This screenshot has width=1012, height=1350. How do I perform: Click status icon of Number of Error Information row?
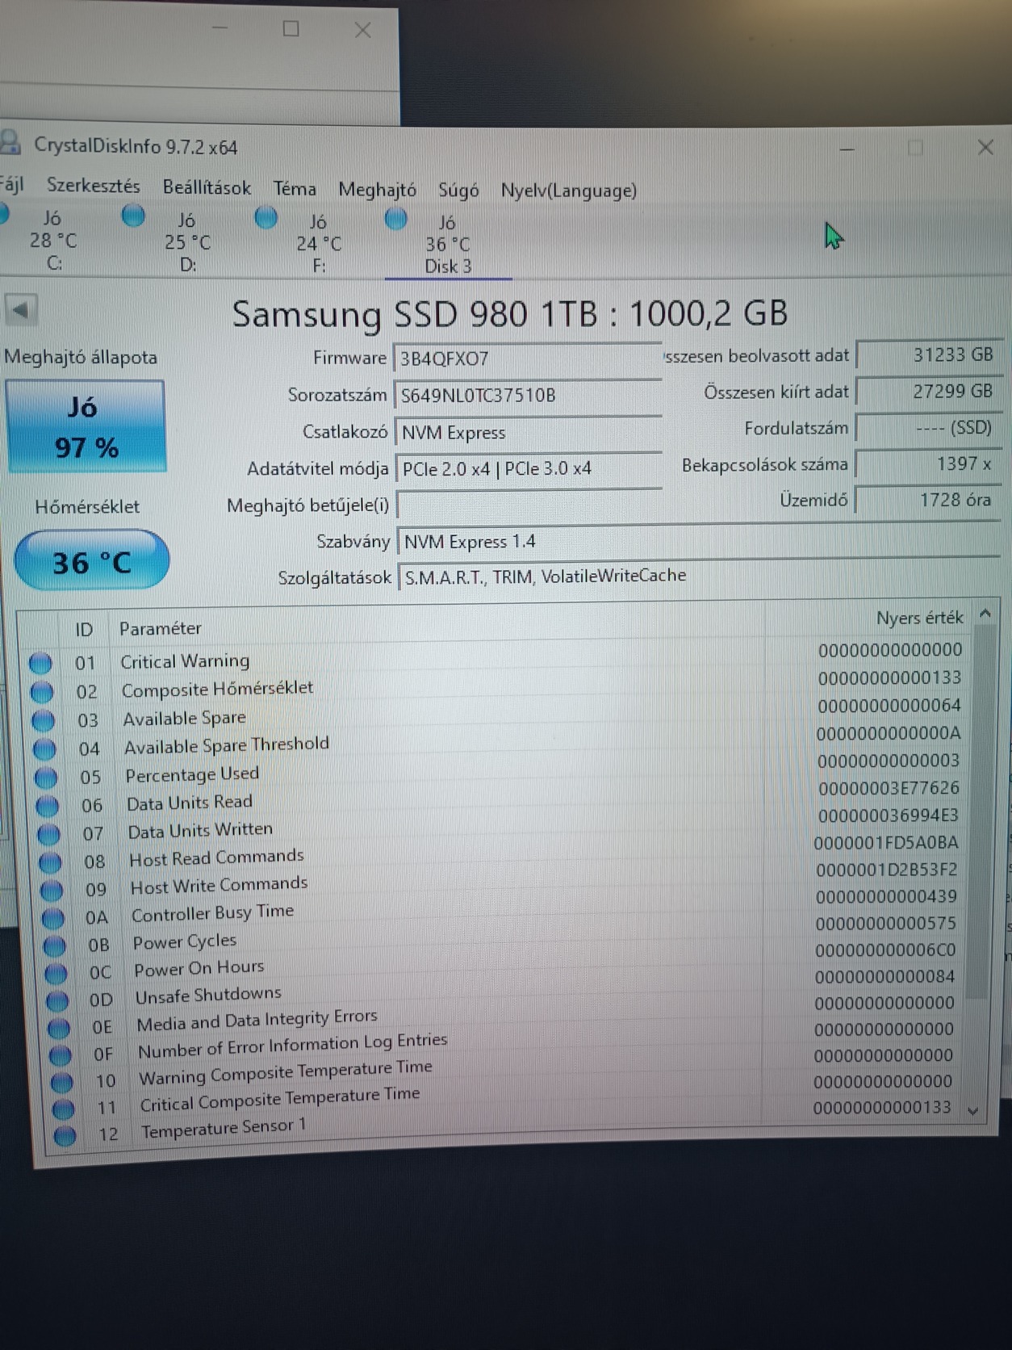pos(61,1055)
